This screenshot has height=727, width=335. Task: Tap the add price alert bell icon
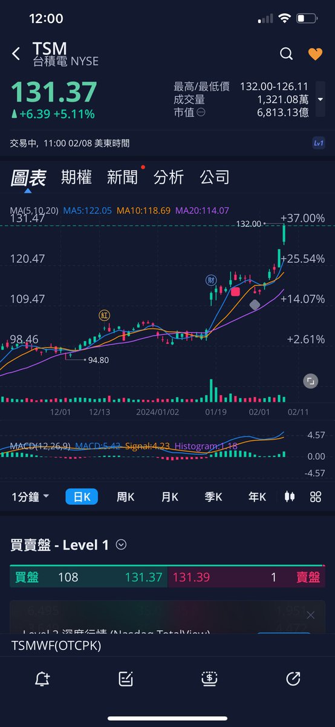(x=42, y=679)
